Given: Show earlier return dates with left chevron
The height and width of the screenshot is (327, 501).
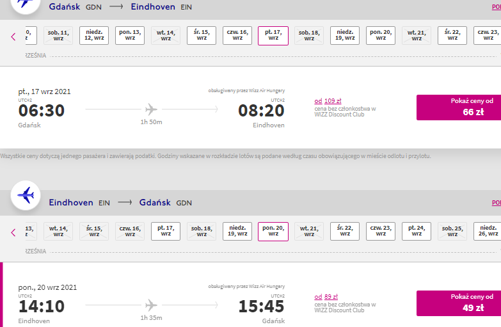Looking at the screenshot, I should [13, 233].
